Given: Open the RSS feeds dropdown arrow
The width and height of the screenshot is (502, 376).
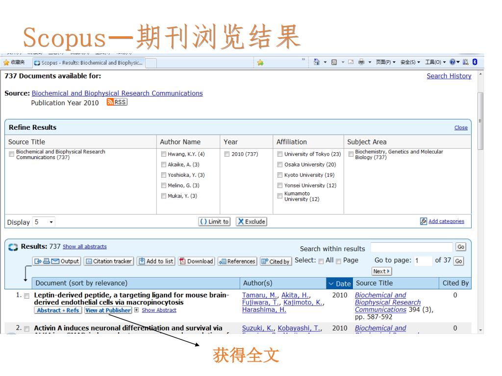Looking at the screenshot, I should 343,62.
